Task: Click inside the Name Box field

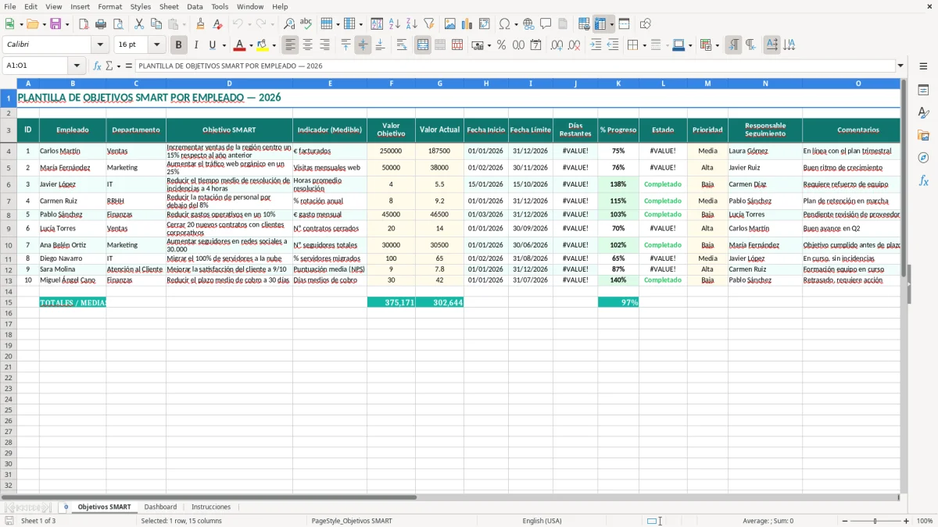Action: 36,66
